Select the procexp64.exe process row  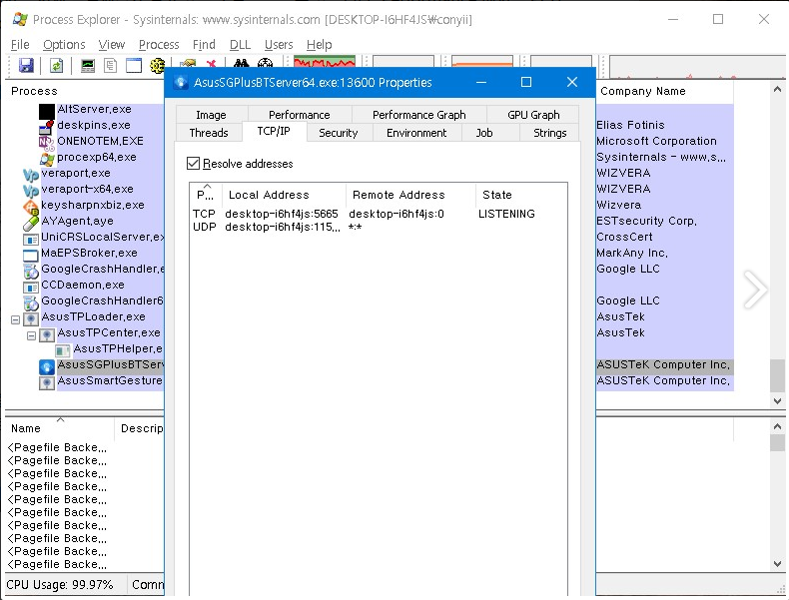click(x=96, y=158)
